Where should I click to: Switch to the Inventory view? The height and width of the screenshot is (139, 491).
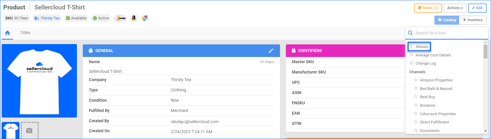(x=473, y=20)
